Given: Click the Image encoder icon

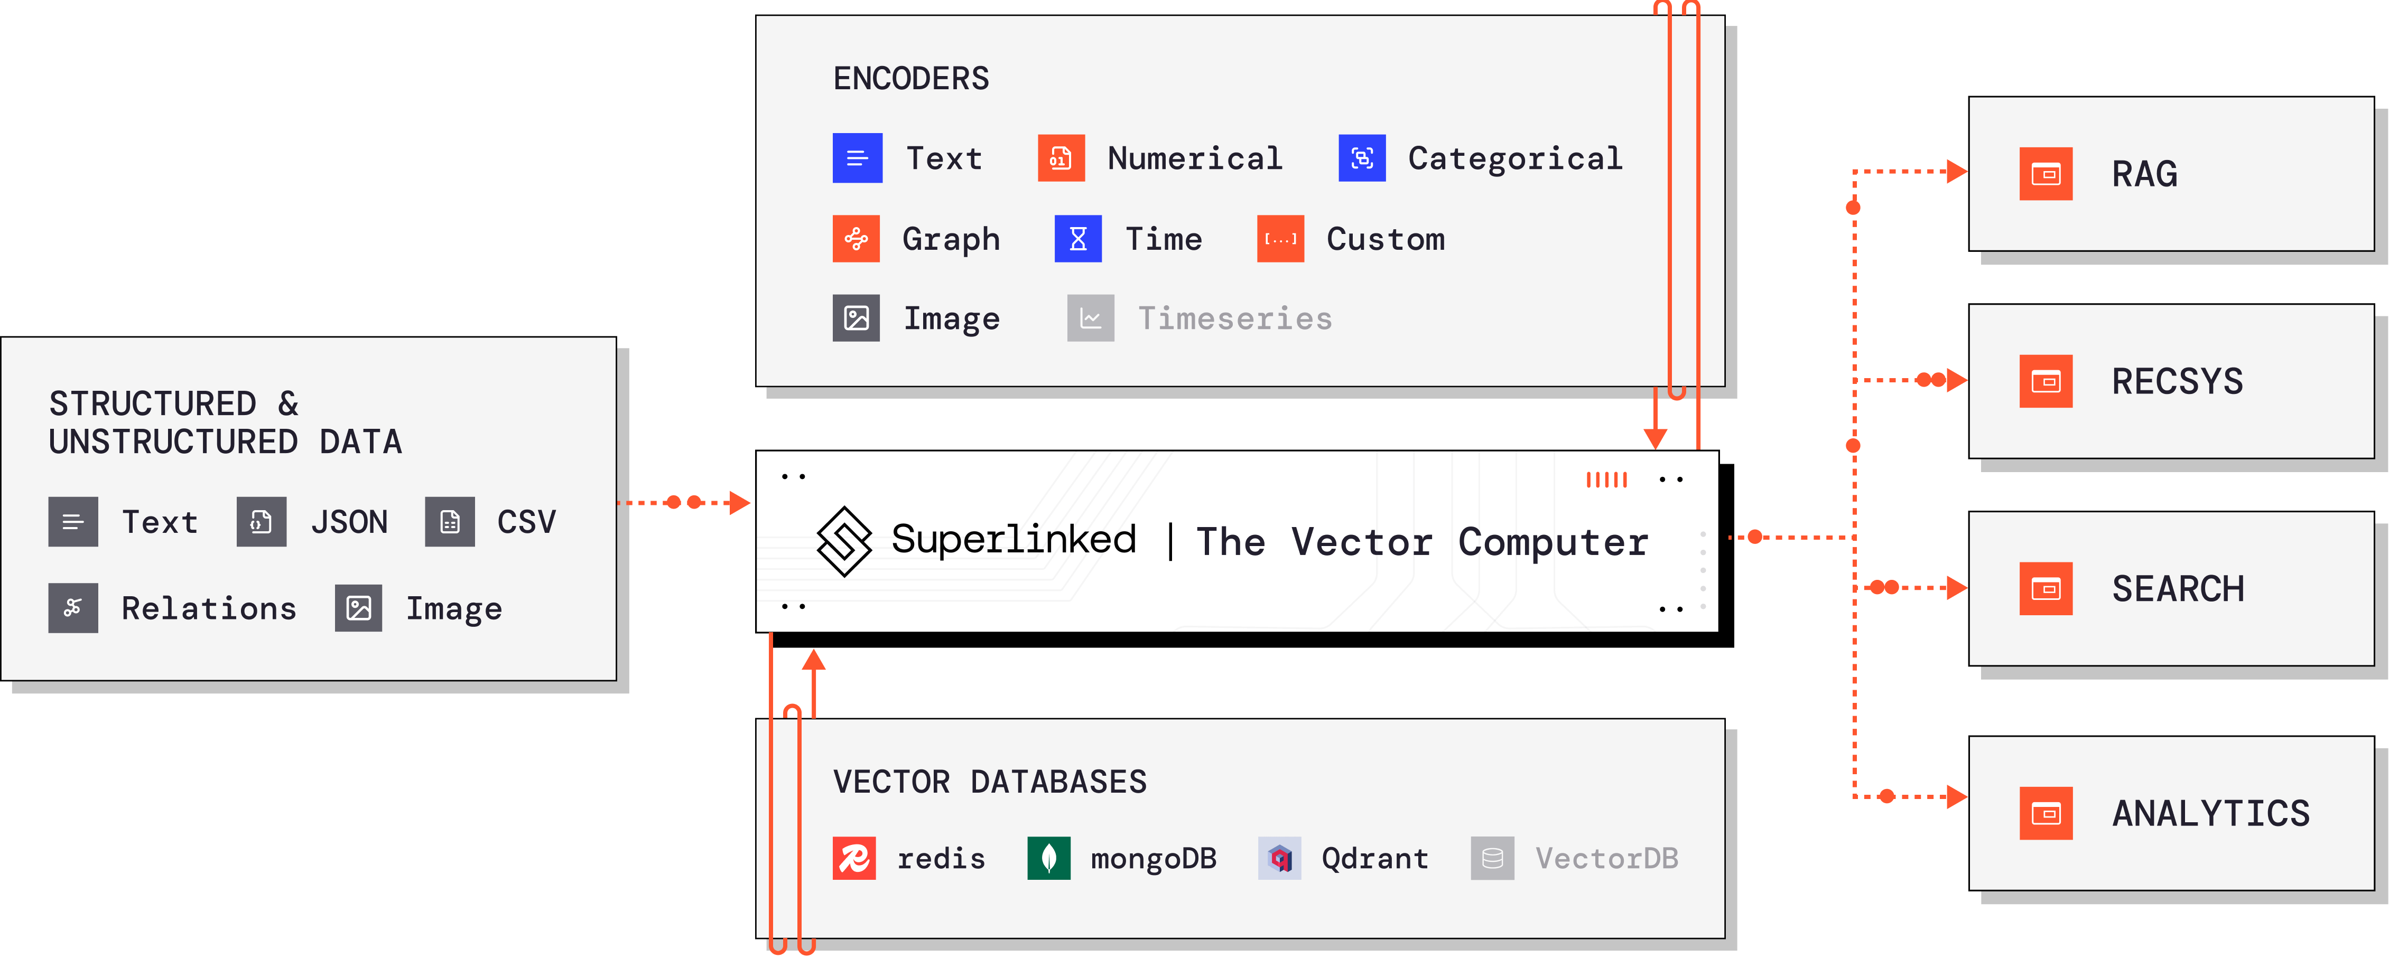Looking at the screenshot, I should [x=856, y=319].
